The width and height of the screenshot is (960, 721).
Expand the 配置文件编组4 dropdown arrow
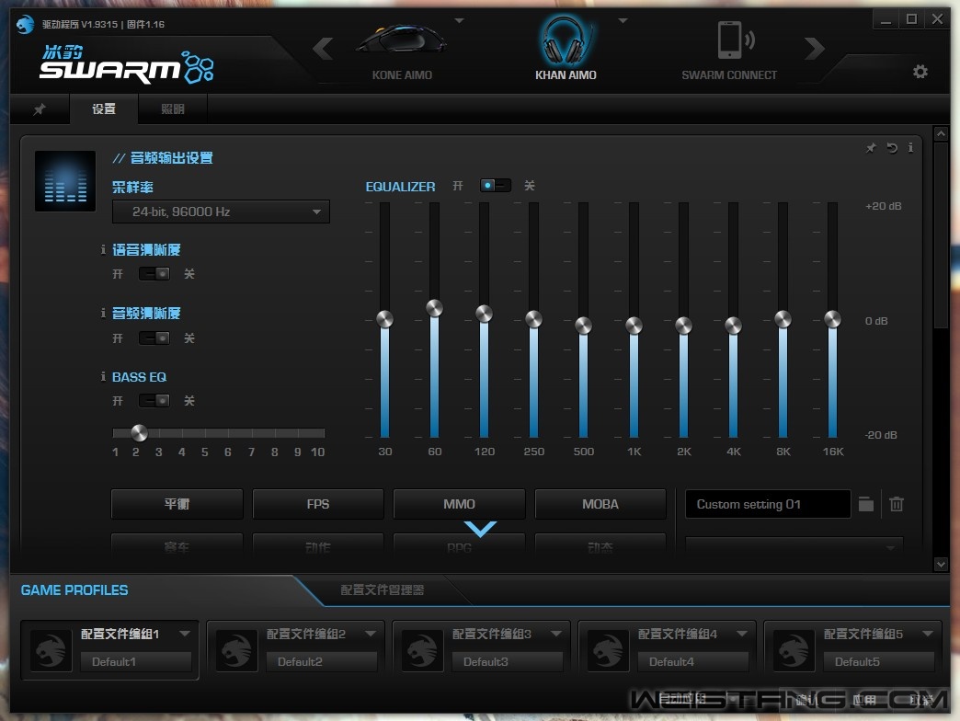[x=741, y=634]
